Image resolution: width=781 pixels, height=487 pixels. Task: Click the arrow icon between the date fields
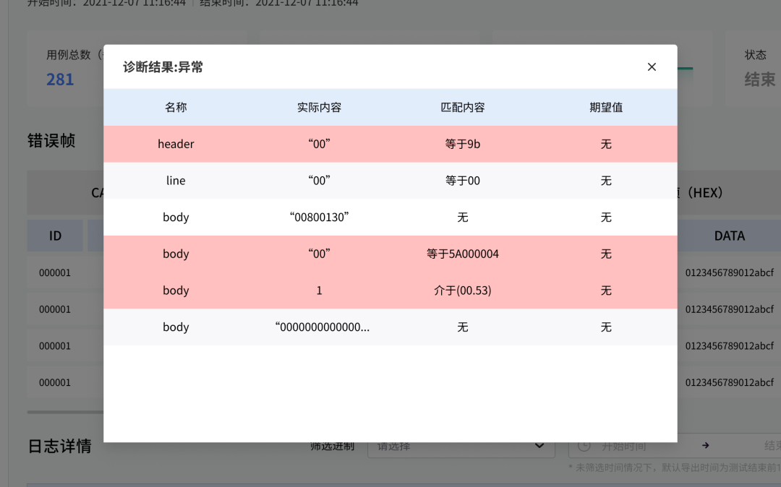(706, 446)
